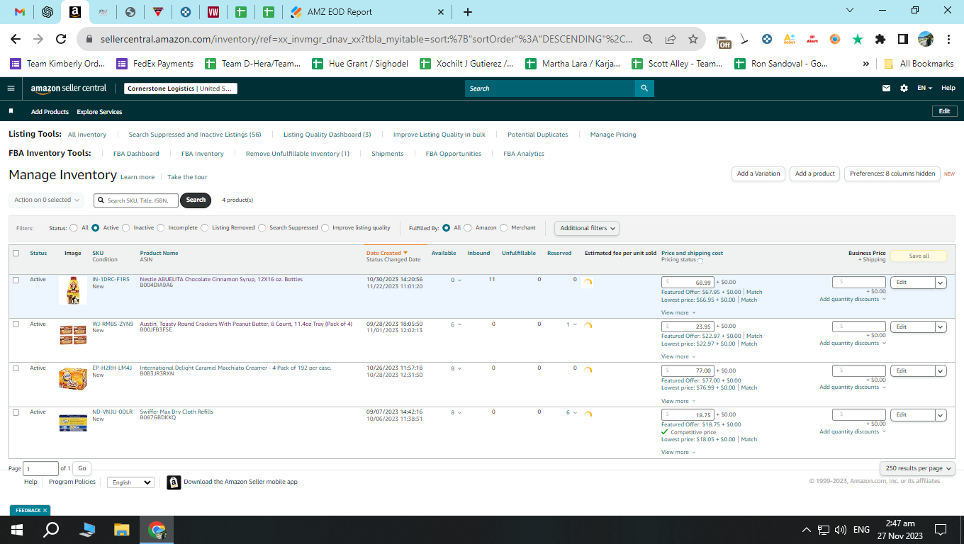Open Preferences: 8 columns hidden
This screenshot has width=964, height=544.
point(892,174)
